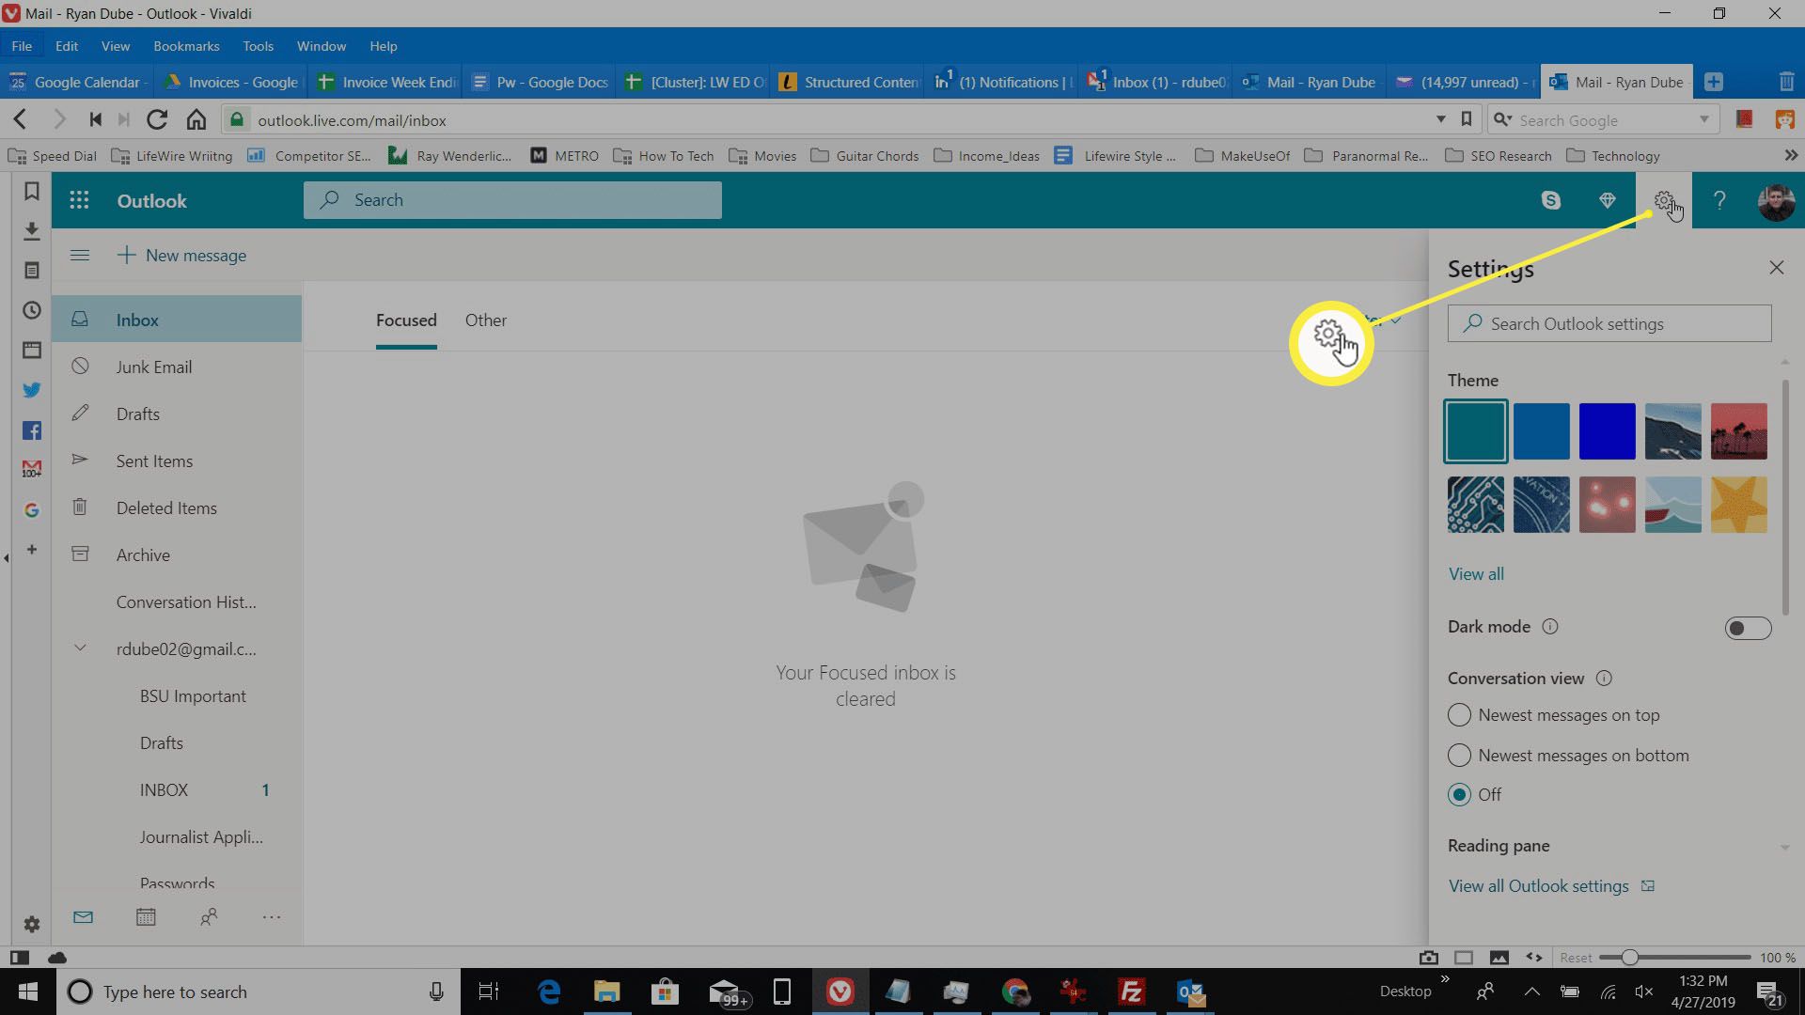Viewport: 1805px width, 1015px height.
Task: Collapse the rdube02@gmail account folder list
Action: pyautogui.click(x=80, y=648)
